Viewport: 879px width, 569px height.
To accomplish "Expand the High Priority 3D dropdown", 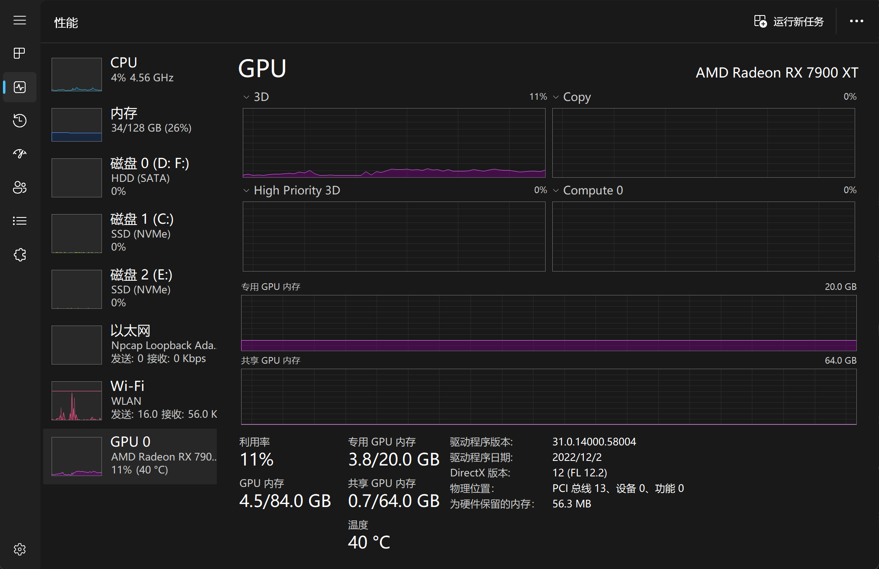I will click(x=246, y=191).
